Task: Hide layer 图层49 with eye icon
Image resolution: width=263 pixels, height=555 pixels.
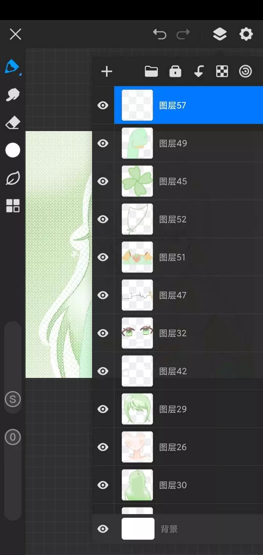Action: click(x=103, y=143)
